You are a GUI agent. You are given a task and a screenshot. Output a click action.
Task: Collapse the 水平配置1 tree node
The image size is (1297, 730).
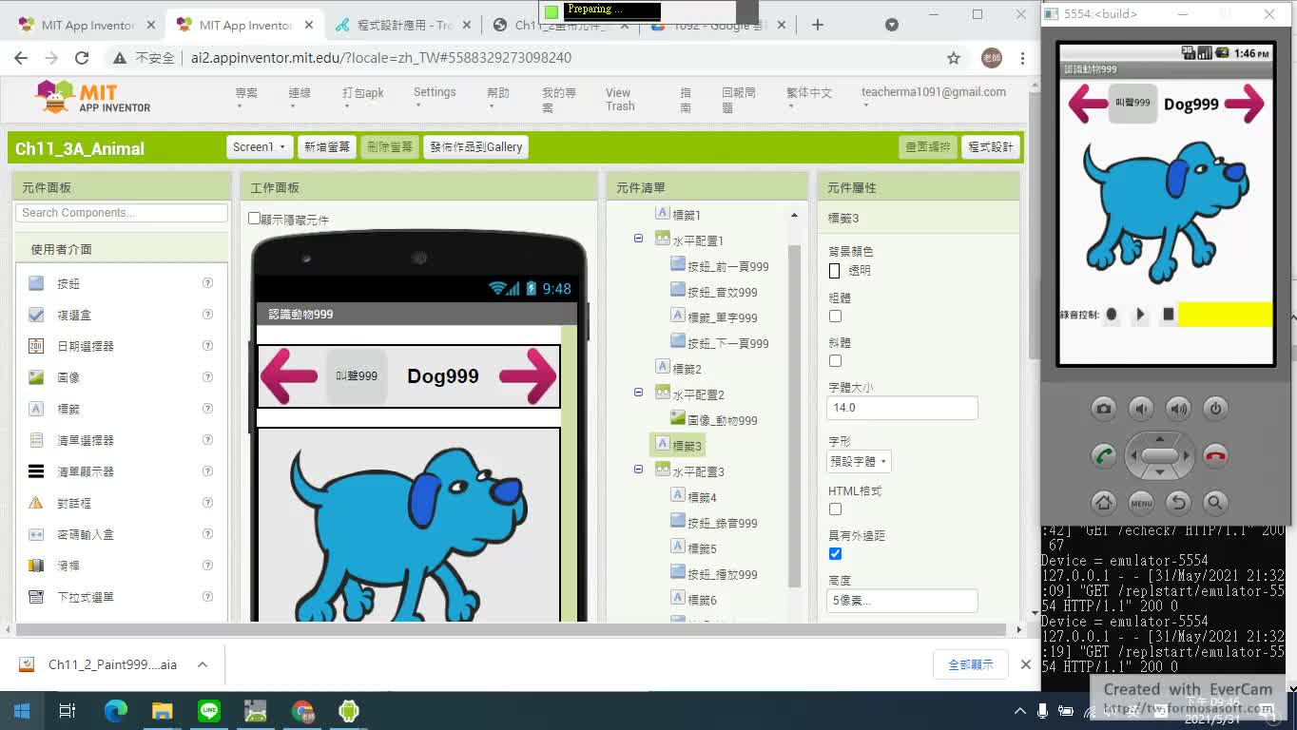[x=638, y=240]
